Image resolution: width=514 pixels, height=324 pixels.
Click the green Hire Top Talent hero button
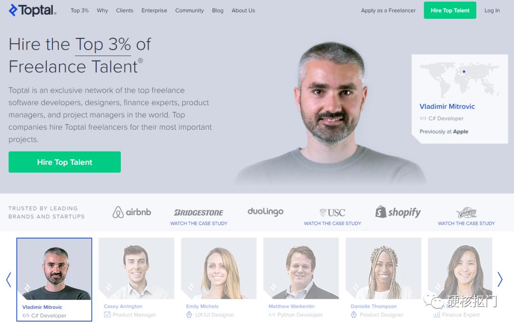coord(65,162)
